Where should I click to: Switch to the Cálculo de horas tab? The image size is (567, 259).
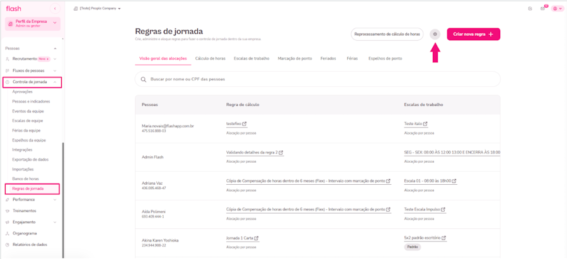210,58
